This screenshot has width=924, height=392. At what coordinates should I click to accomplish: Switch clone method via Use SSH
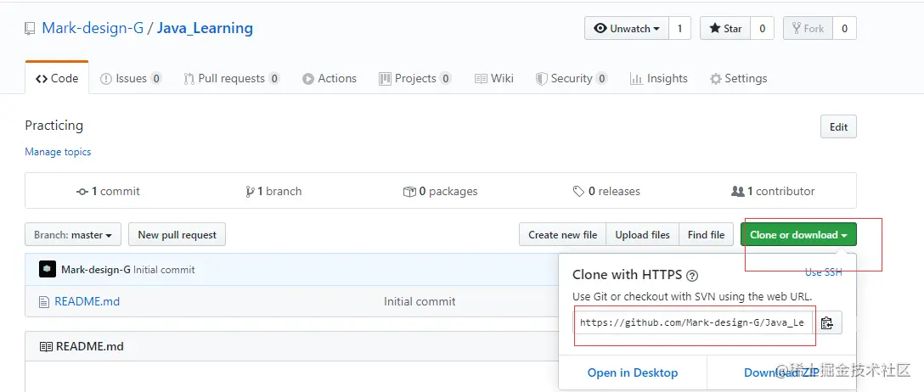(x=823, y=272)
